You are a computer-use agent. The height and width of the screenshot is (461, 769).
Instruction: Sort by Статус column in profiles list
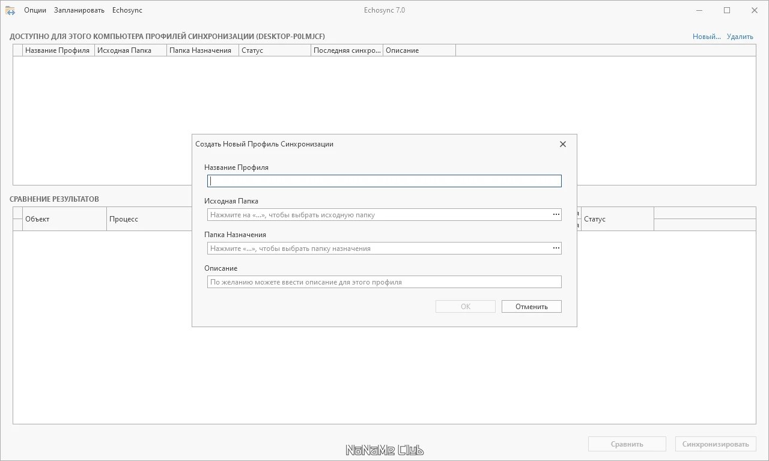pyautogui.click(x=274, y=50)
